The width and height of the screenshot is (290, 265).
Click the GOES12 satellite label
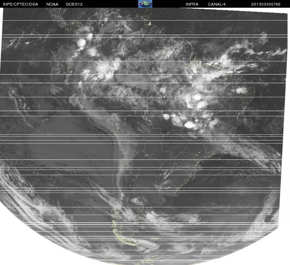coord(74,4)
